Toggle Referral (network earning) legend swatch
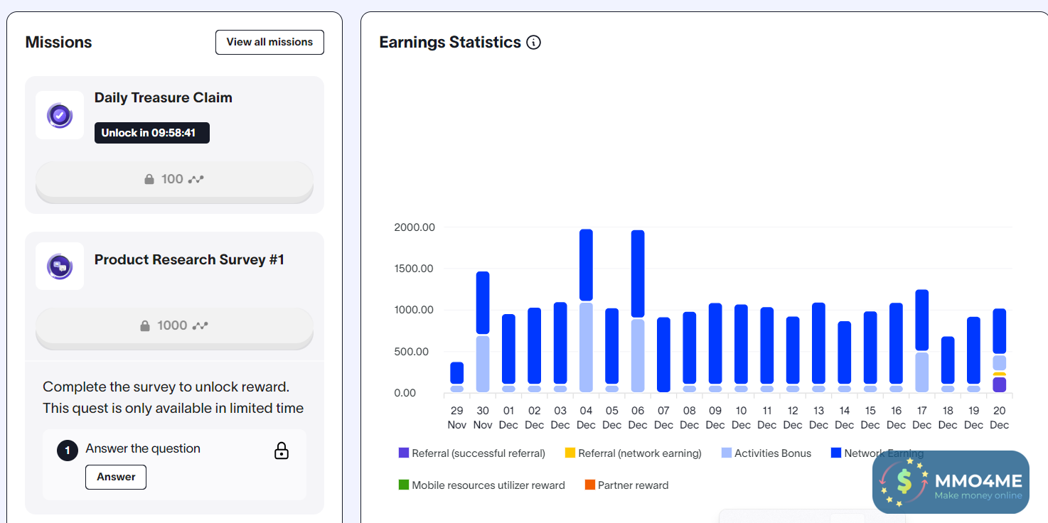 coord(570,453)
